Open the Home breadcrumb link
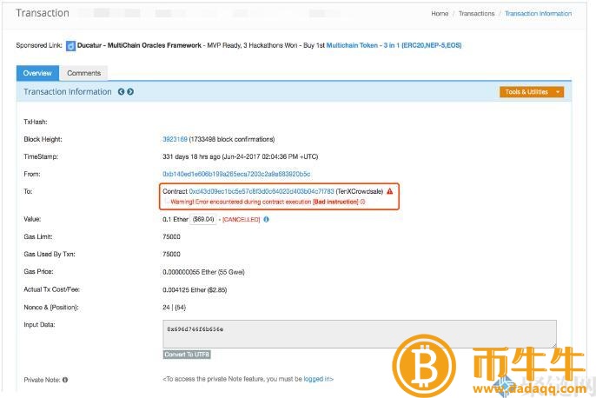 coord(440,13)
